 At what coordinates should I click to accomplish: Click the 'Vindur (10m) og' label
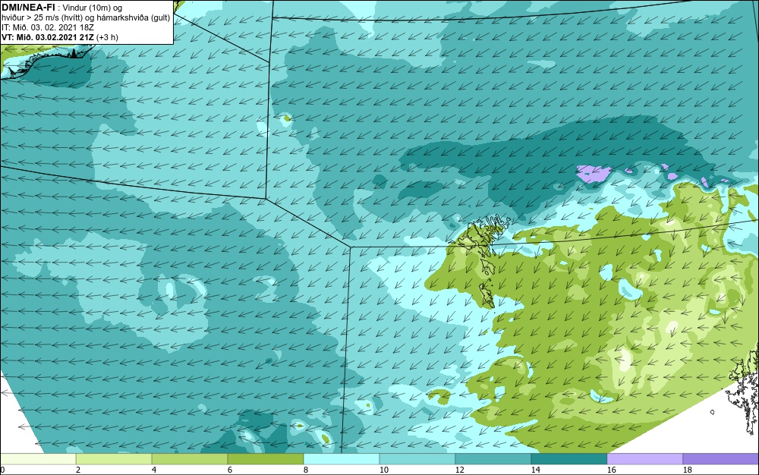(x=93, y=8)
